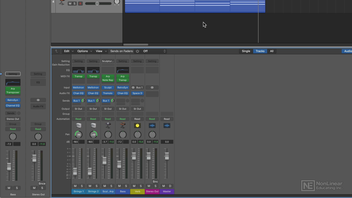
Task: Switch mixer to the Single view tab
Action: (x=246, y=51)
